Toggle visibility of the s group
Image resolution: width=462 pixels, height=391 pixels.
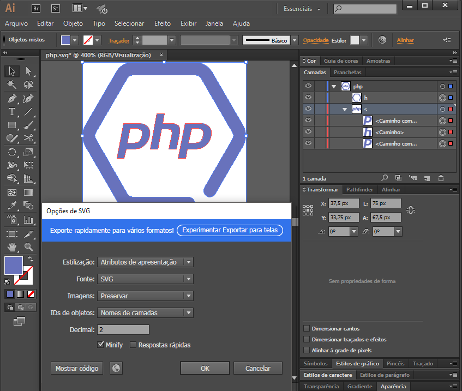[308, 109]
